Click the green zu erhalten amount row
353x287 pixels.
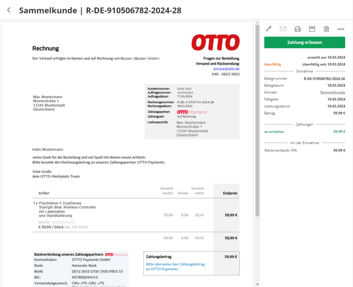coord(304,131)
